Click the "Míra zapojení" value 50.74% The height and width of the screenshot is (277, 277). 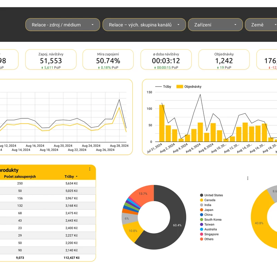pos(108,61)
